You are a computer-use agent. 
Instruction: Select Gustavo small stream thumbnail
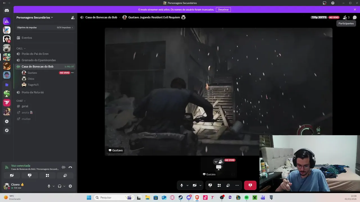(x=219, y=167)
